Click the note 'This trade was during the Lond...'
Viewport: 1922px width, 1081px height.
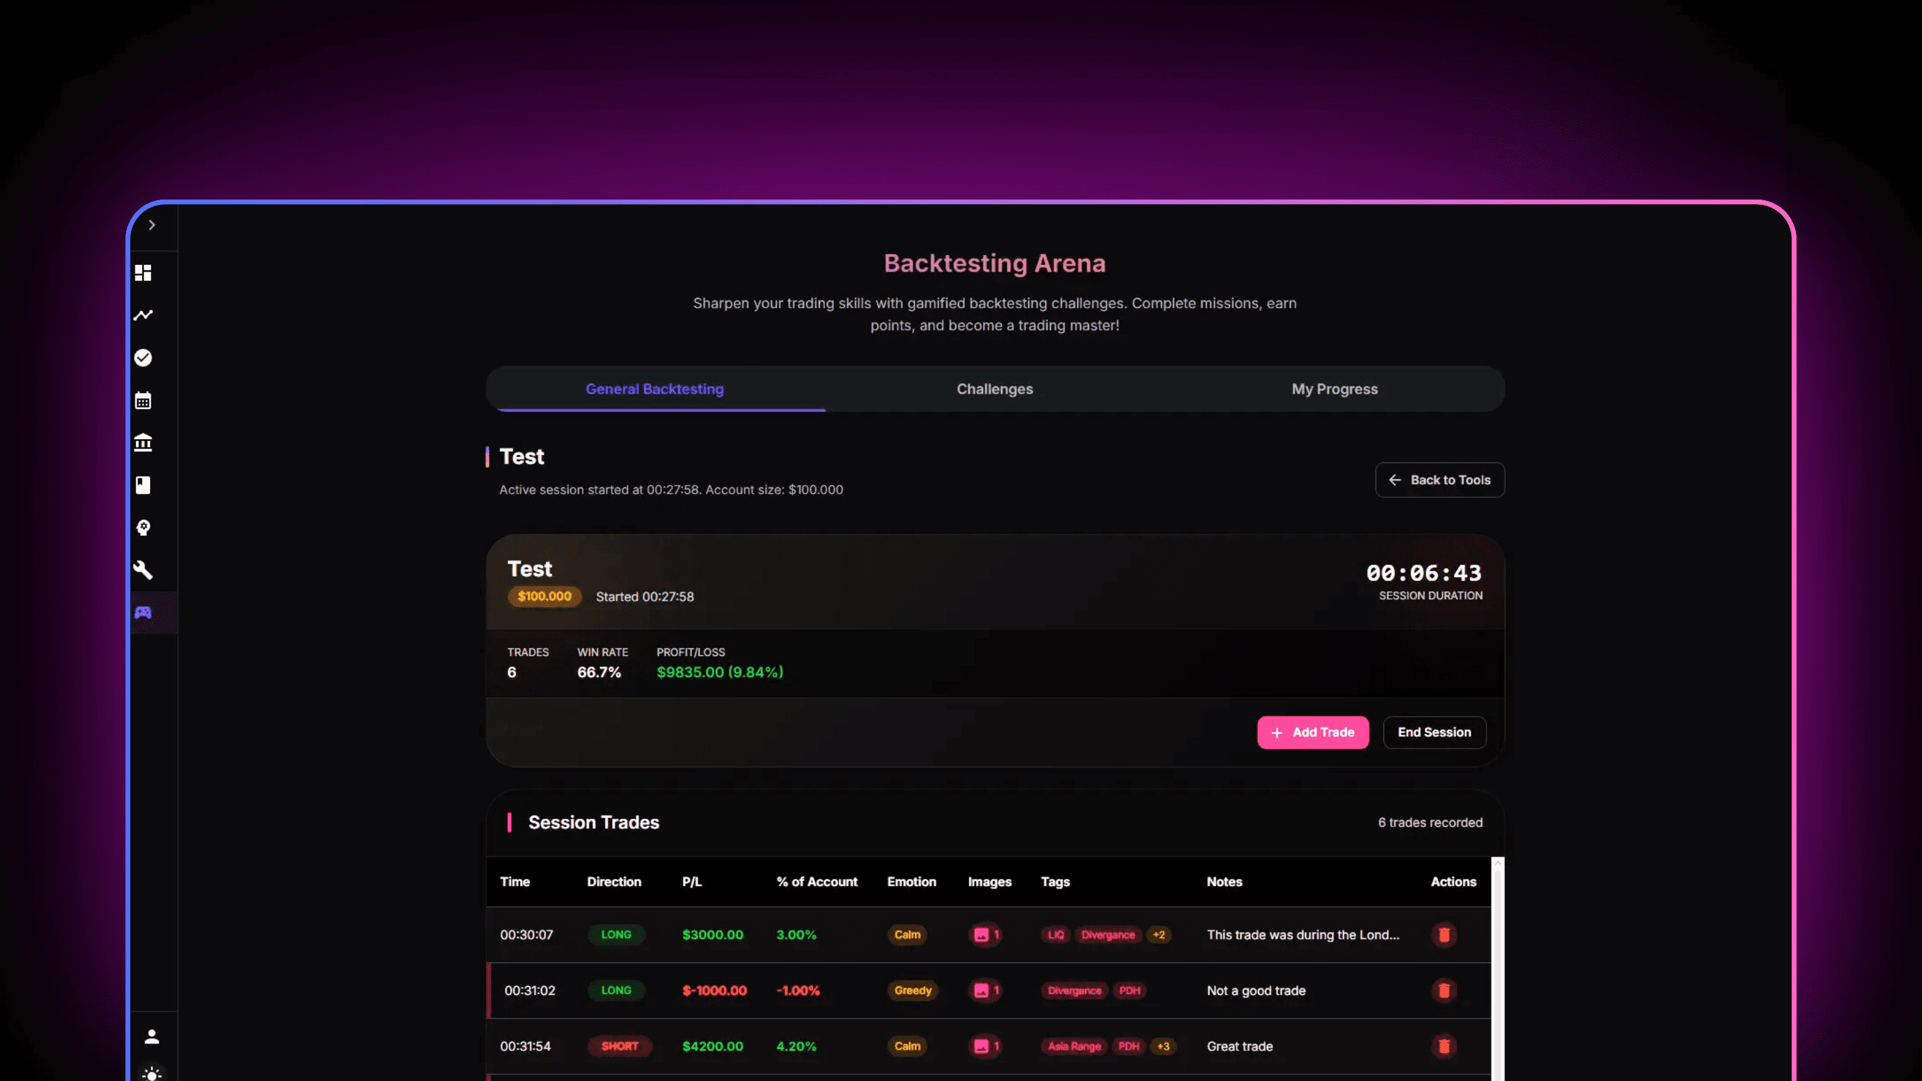point(1303,934)
